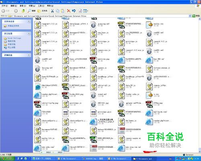The width and height of the screenshot is (201, 161).
Task: Select the mailui.lib.js script file icon
Action: 37,139
